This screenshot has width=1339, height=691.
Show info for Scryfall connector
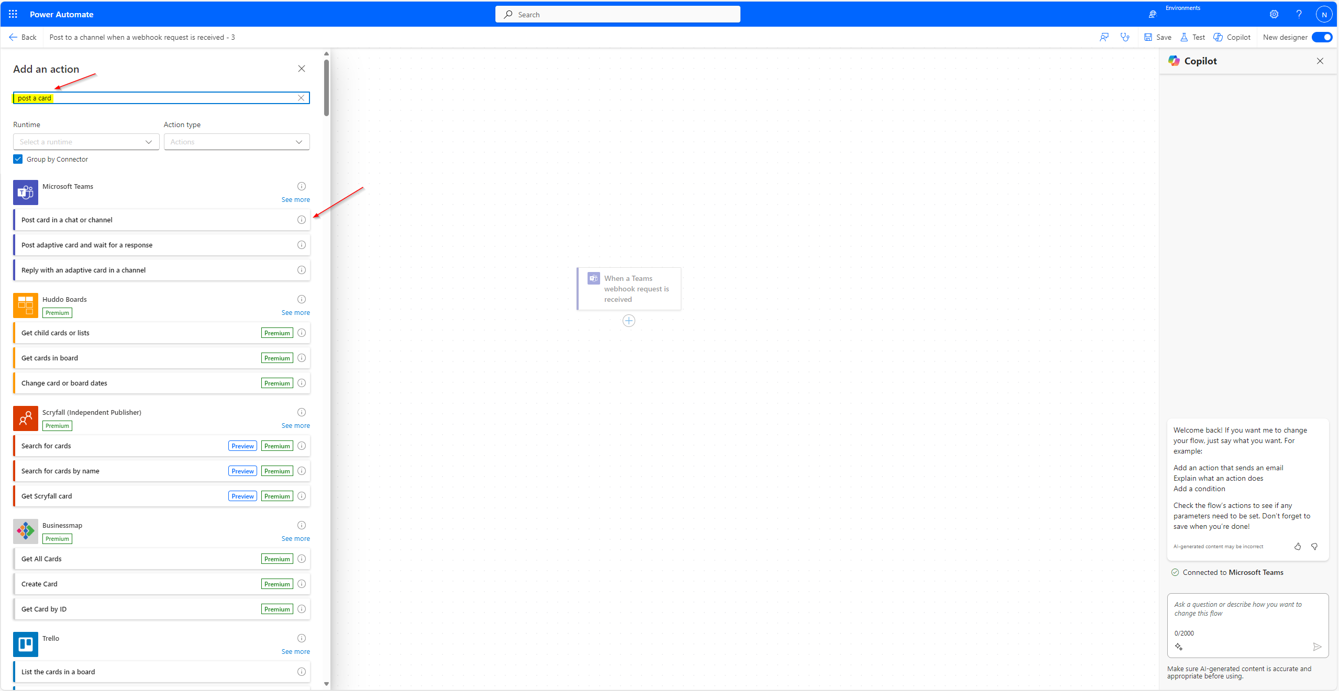click(302, 412)
